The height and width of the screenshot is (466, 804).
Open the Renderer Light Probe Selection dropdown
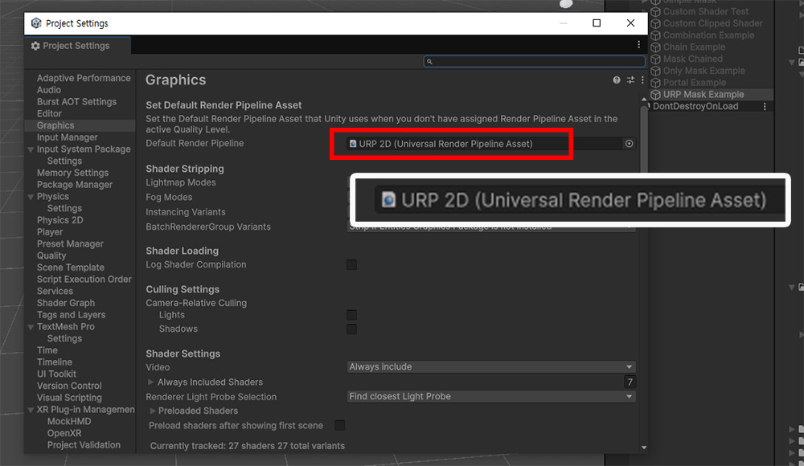[491, 397]
